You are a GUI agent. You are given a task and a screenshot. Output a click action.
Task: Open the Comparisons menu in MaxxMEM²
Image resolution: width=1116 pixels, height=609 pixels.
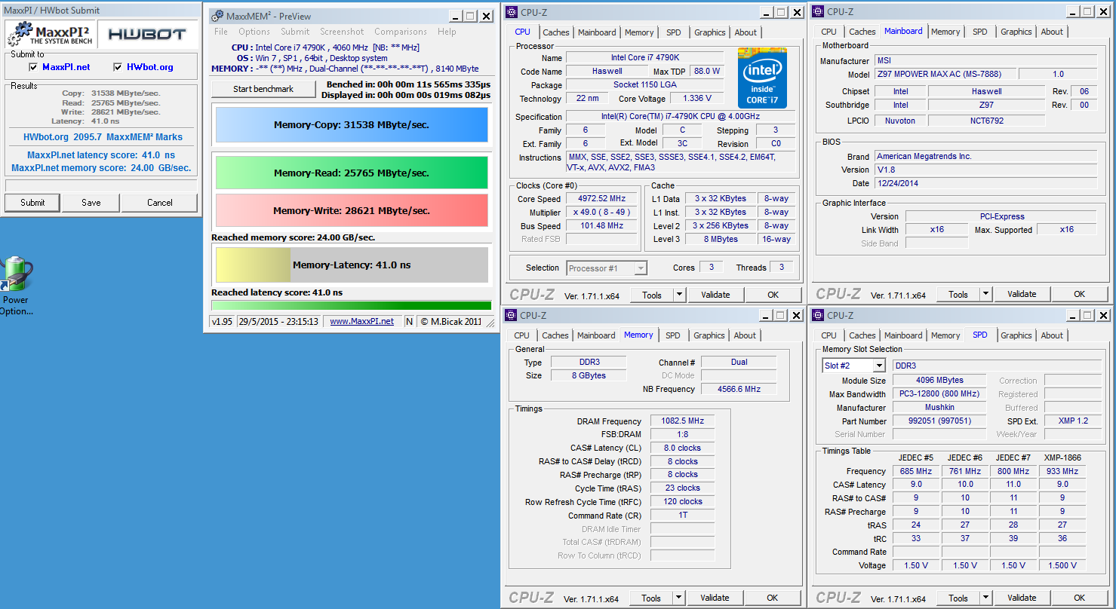tap(401, 32)
